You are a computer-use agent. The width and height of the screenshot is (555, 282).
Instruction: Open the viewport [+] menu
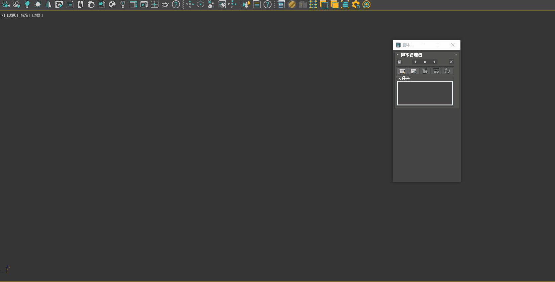click(3, 15)
